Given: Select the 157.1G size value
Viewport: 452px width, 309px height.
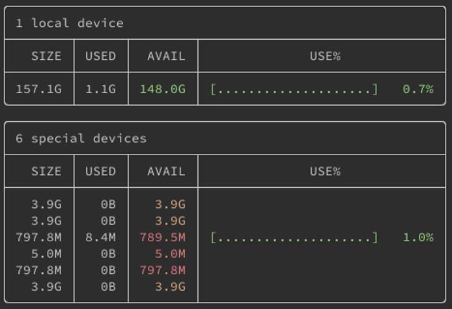Looking at the screenshot, I should point(38,89).
